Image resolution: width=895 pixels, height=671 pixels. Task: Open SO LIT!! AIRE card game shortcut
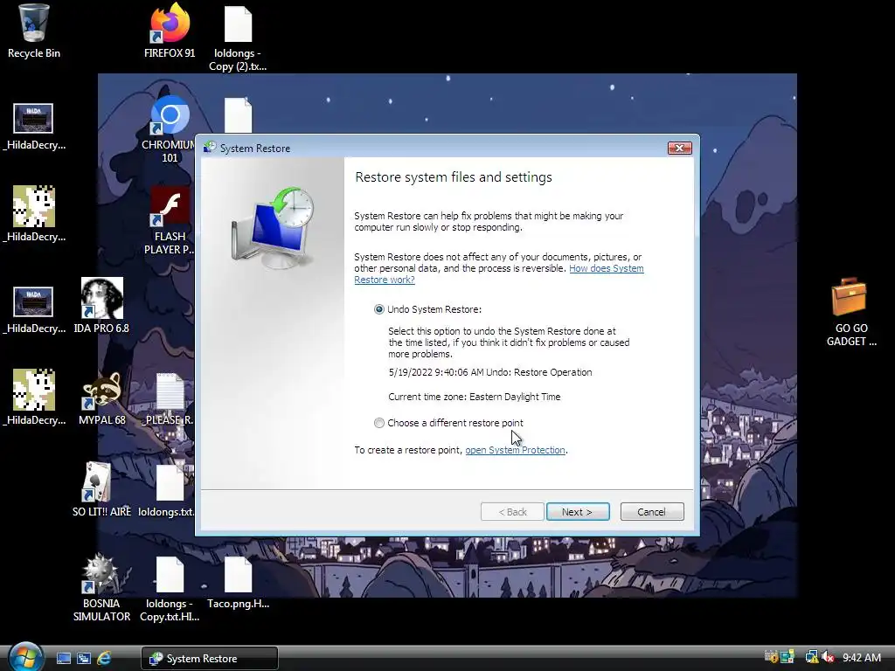(101, 489)
